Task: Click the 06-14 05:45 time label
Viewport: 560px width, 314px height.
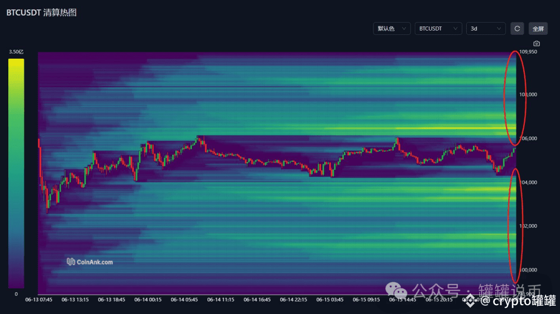Action: click(184, 299)
